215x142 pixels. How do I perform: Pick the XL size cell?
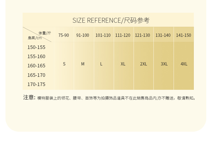[123, 64]
